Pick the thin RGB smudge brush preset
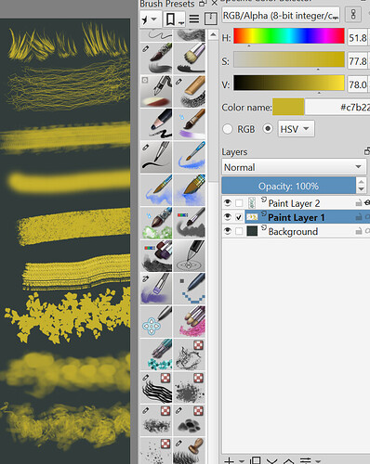370x464 pixels. [190, 223]
